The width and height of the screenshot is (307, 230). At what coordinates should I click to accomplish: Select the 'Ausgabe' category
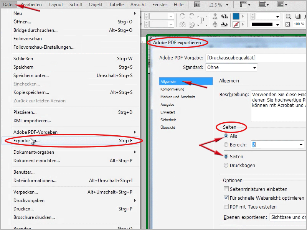click(x=167, y=104)
